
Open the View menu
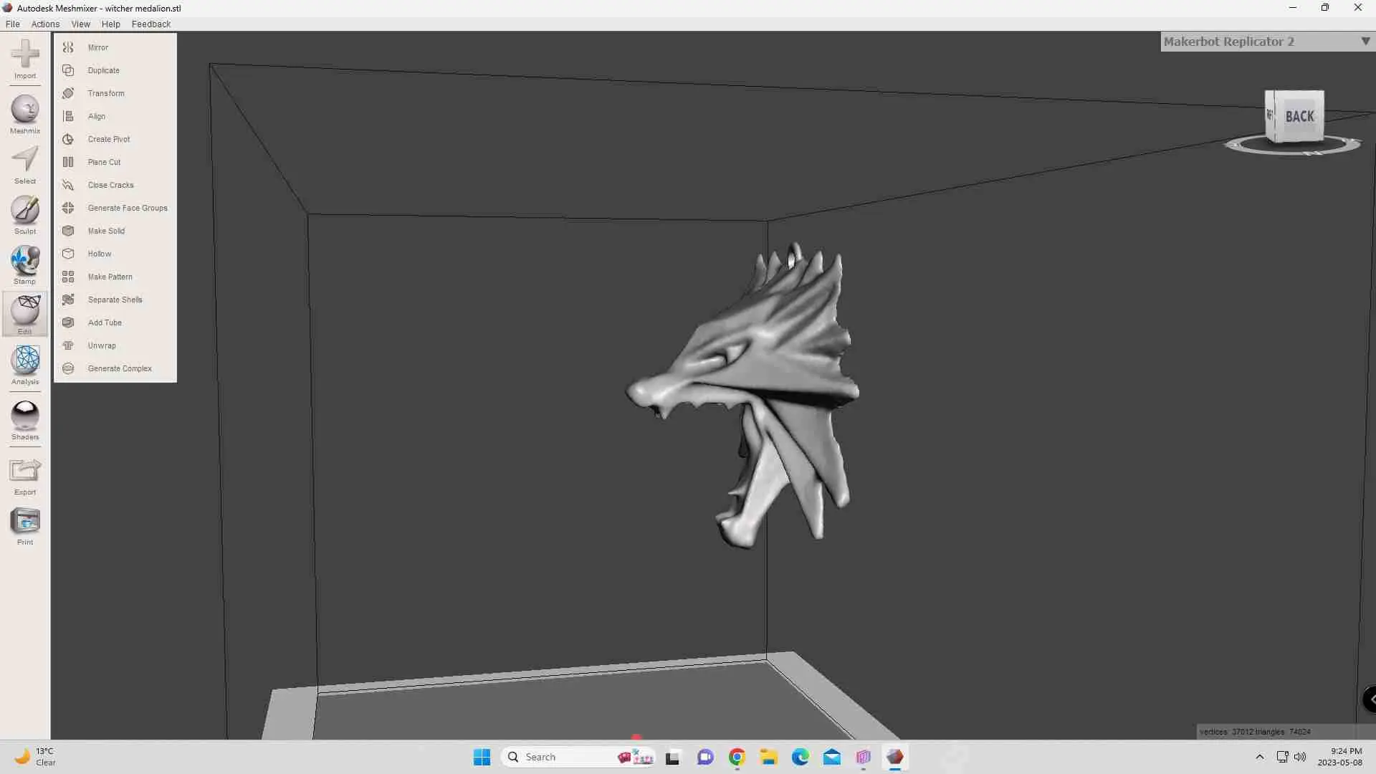click(x=80, y=24)
